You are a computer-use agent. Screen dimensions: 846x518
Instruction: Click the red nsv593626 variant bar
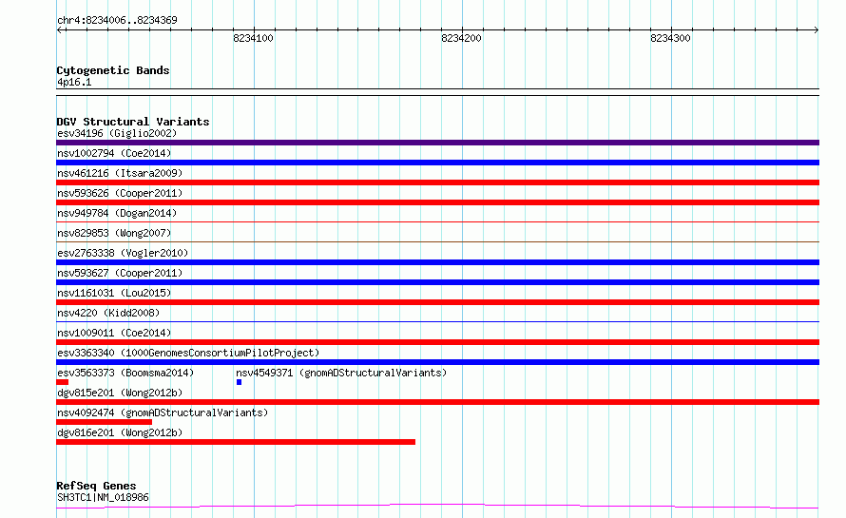(437, 202)
